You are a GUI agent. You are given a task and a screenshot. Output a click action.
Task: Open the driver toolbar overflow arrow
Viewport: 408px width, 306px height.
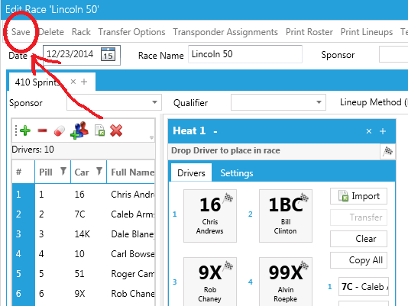(x=151, y=137)
